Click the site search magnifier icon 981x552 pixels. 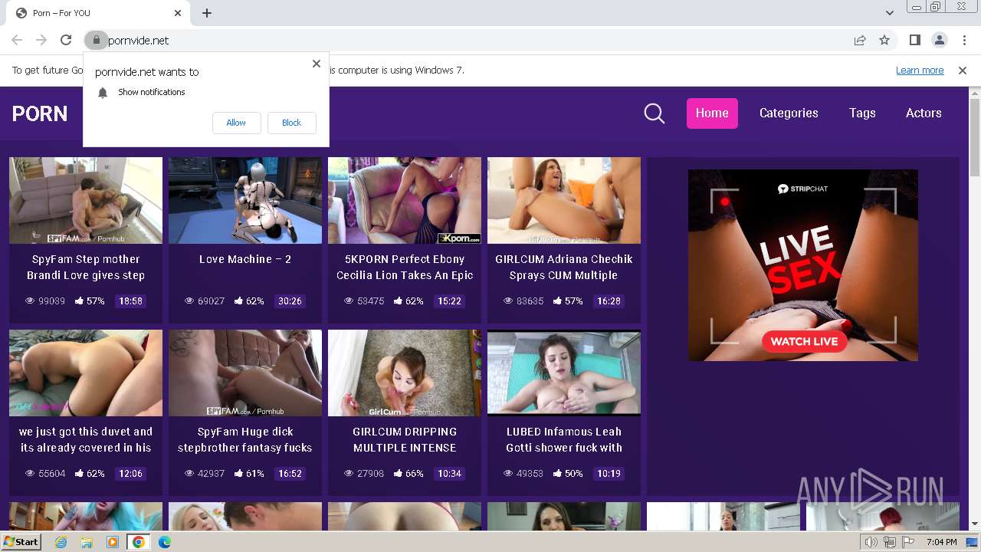pos(655,113)
